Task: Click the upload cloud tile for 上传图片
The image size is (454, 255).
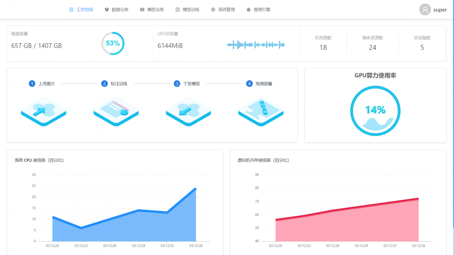Action: (44, 112)
